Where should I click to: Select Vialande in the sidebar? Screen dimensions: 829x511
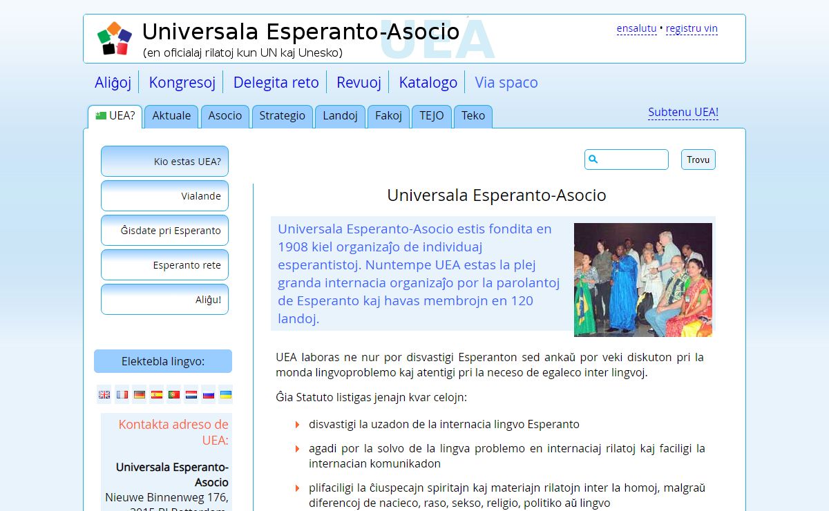(x=164, y=196)
